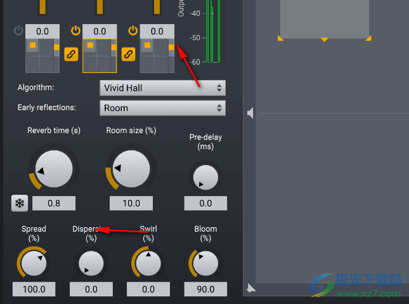Toggle the third band power button
The image size is (409, 304).
click(133, 30)
